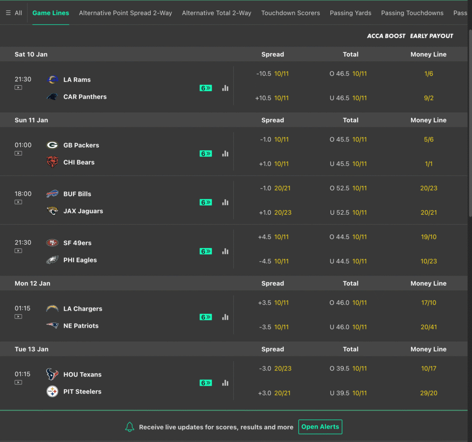472x442 pixels.
Task: Open the JAX Jaguars team name
Action: 83,211
